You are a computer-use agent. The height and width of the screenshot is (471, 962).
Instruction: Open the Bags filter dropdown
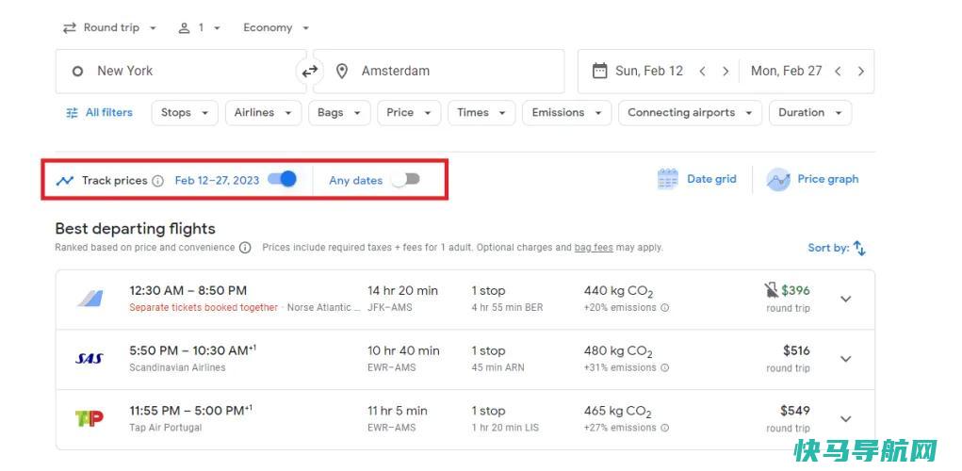coord(339,113)
